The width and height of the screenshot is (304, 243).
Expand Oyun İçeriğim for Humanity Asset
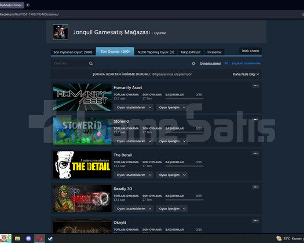[x=172, y=108]
